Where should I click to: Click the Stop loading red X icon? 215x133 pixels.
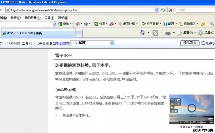tap(171, 10)
